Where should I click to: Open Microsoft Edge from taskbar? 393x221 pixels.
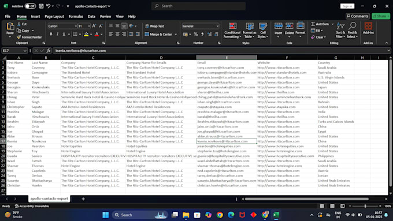click(231, 215)
